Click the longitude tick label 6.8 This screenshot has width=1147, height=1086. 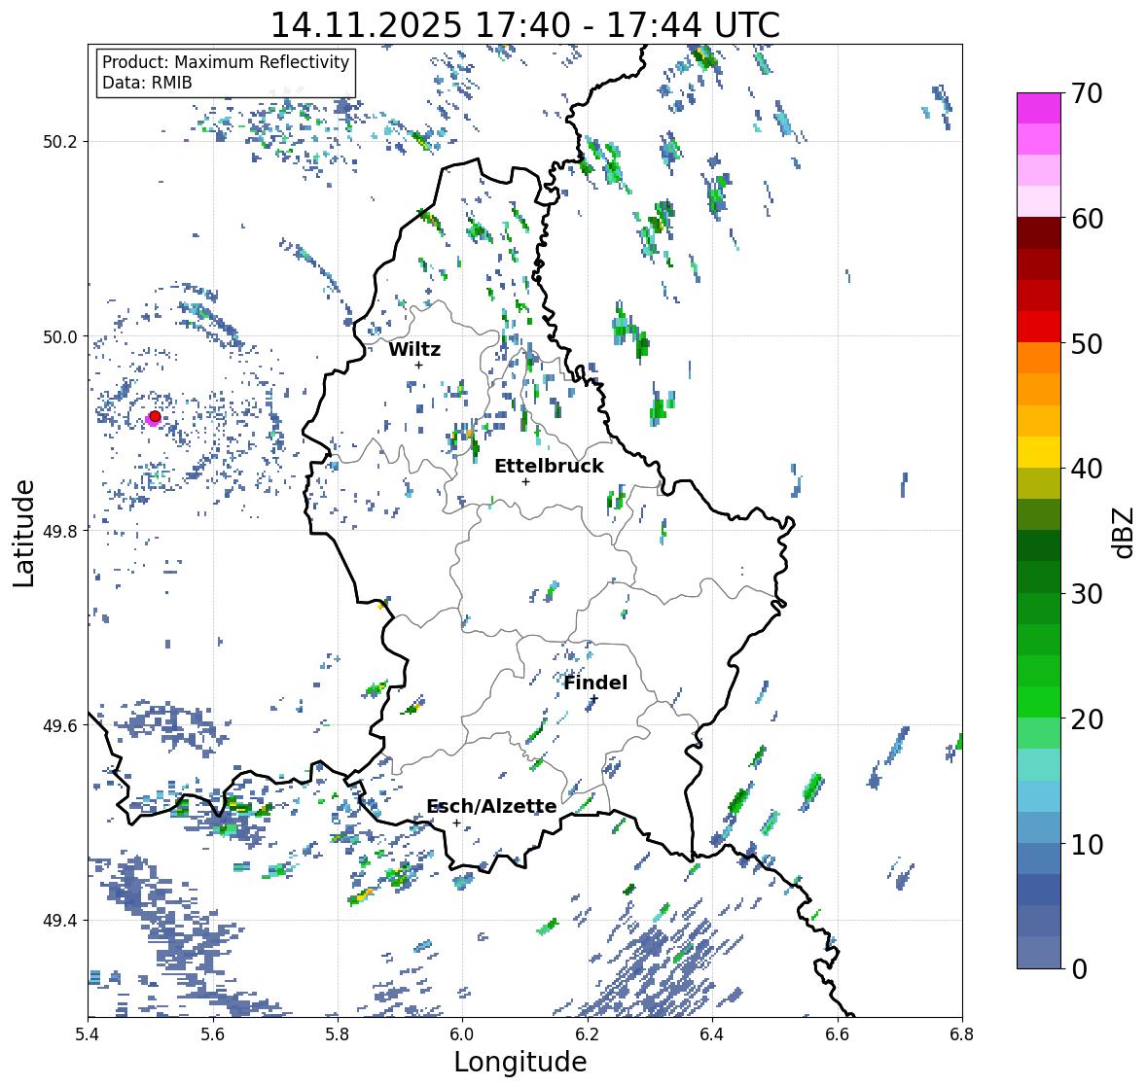[962, 1034]
